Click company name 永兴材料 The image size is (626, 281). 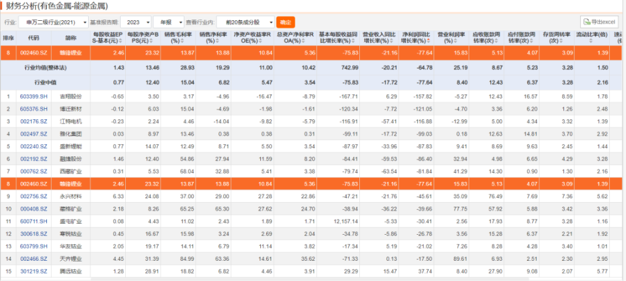click(x=70, y=196)
